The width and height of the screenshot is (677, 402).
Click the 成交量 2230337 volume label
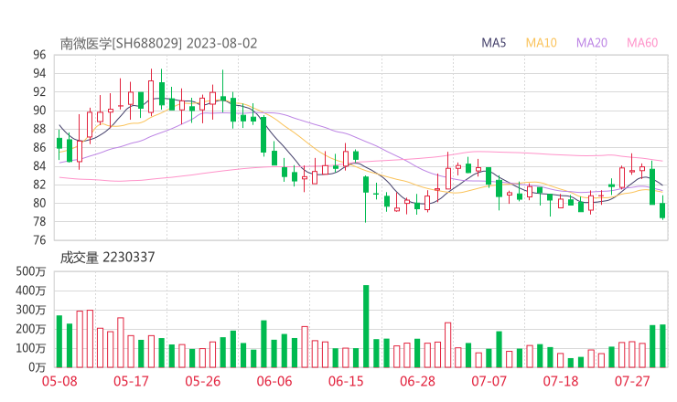pyautogui.click(x=107, y=258)
